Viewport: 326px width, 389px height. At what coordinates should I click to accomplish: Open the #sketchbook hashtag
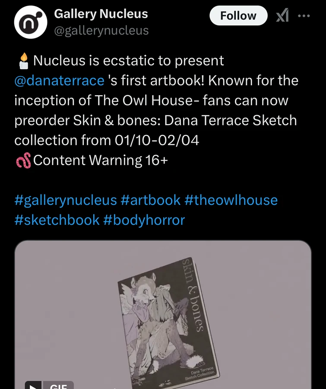pyautogui.click(x=57, y=220)
